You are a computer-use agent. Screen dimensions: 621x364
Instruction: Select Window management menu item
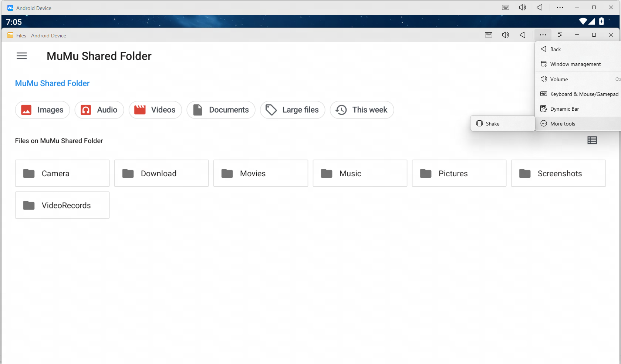click(x=578, y=64)
